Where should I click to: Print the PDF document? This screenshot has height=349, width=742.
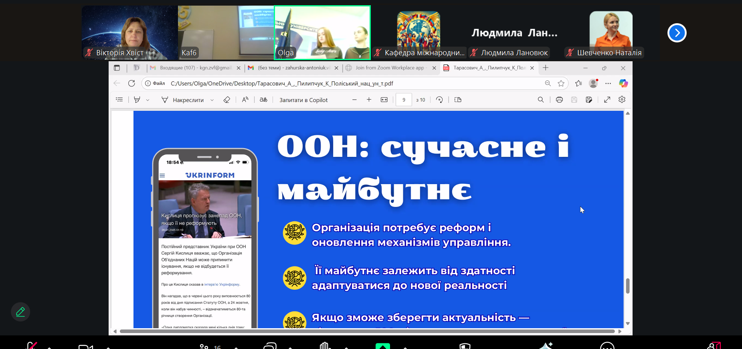[x=559, y=100]
